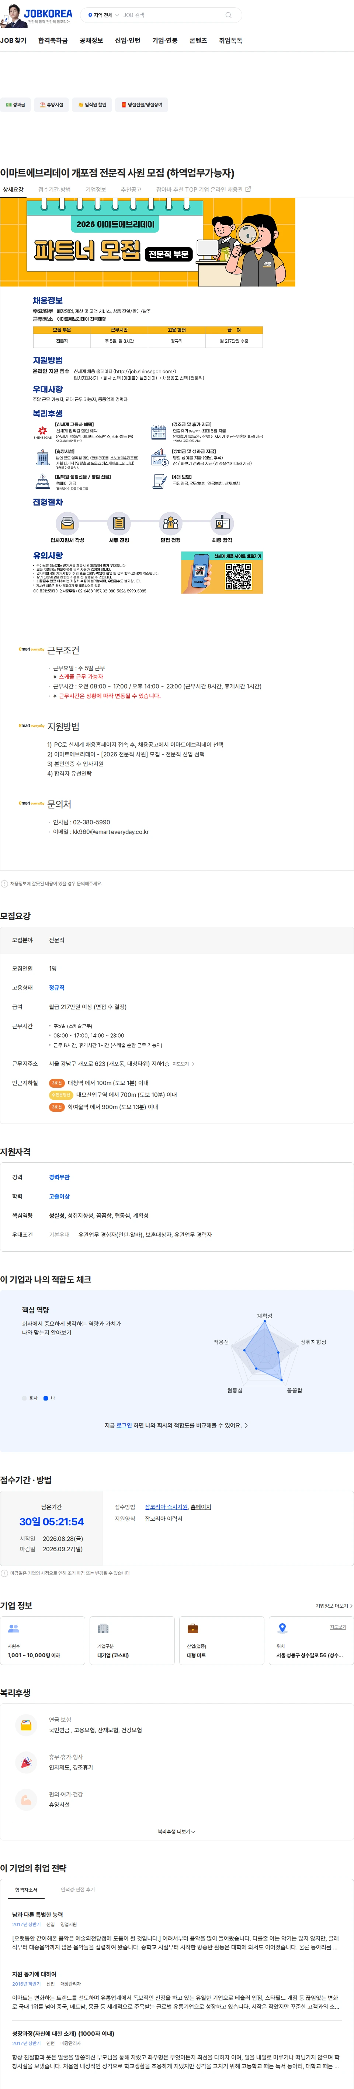Click the blue 나 legend marker
Screen dimensions: 354x2089
point(45,1398)
